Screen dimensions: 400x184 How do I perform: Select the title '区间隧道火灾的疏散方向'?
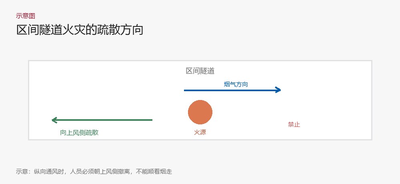point(80,30)
